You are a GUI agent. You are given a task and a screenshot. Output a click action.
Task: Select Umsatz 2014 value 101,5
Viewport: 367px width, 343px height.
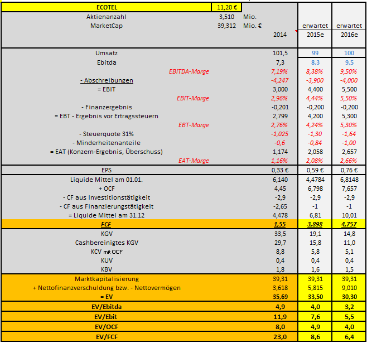click(280, 53)
